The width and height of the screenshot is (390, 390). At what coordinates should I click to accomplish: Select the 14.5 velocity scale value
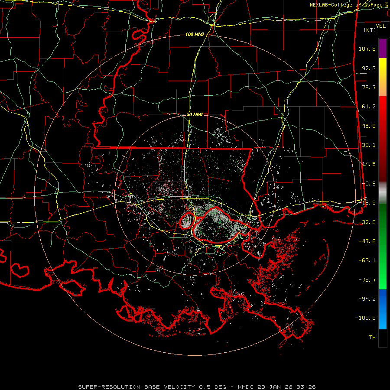[x=369, y=164]
